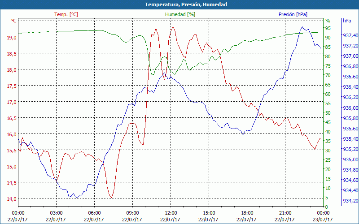This screenshot has height=224, width=359.
Task: Click the 15:00 time axis label
Action: [x=209, y=213]
